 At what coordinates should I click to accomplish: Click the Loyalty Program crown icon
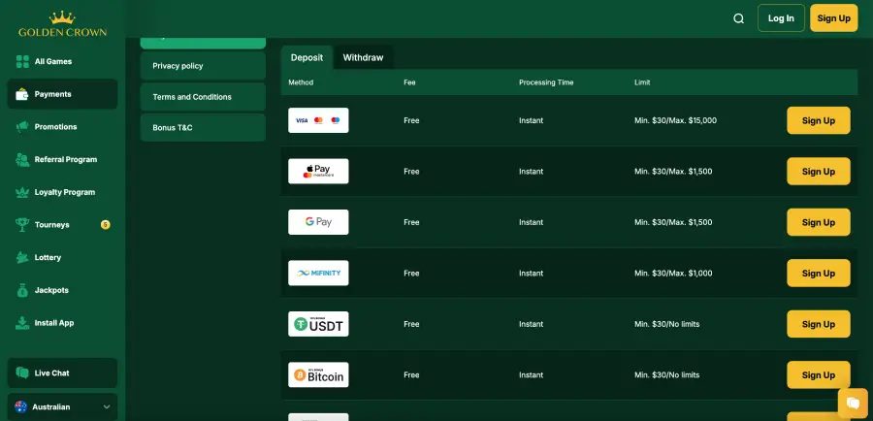21,192
